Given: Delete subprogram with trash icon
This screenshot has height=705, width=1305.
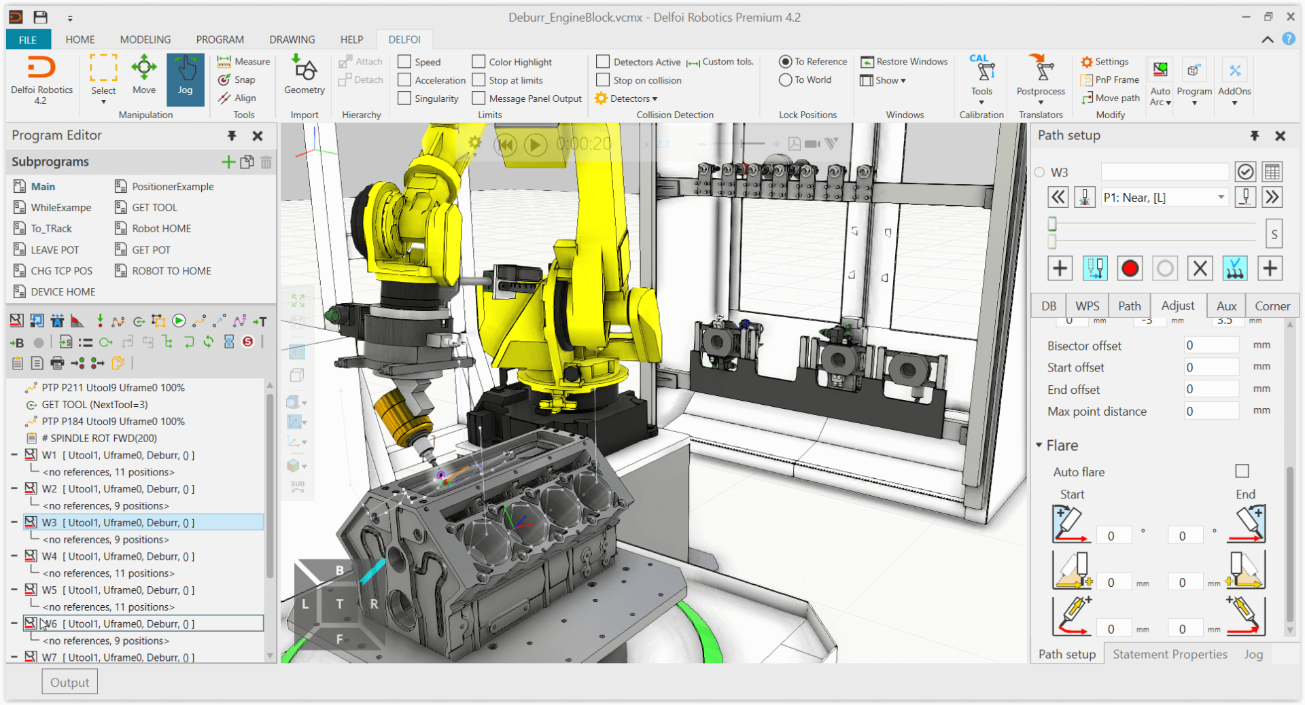Looking at the screenshot, I should [266, 162].
